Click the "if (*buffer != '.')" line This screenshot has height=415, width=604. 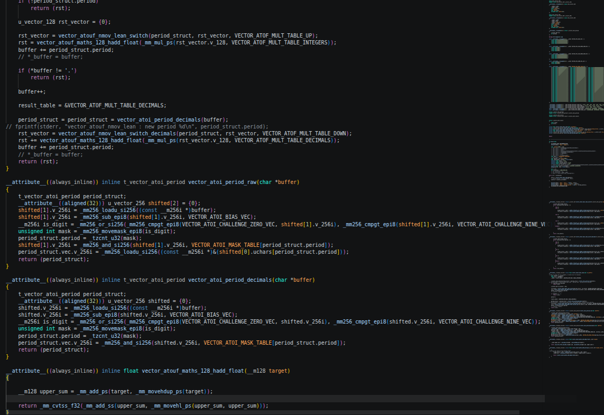48,70
